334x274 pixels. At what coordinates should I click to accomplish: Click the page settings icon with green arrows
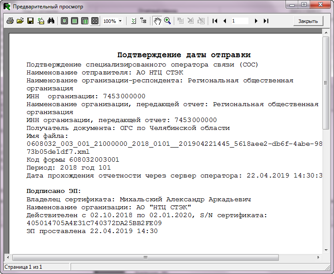pos(134,21)
